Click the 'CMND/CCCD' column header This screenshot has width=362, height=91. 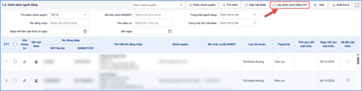85,48
